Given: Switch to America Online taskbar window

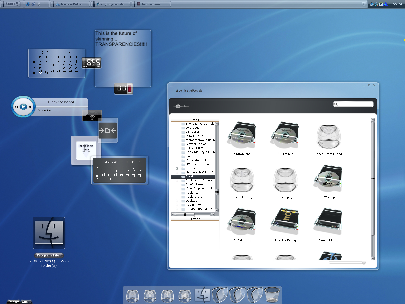Looking at the screenshot, I should pos(70,4).
